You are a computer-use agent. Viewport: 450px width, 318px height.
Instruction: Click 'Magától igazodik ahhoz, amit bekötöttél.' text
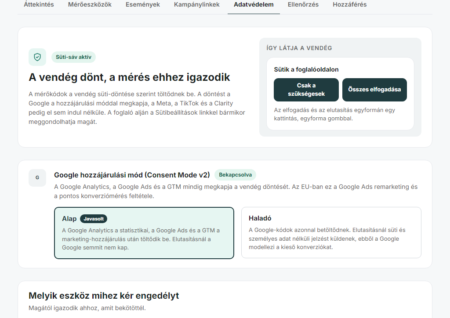87,308
